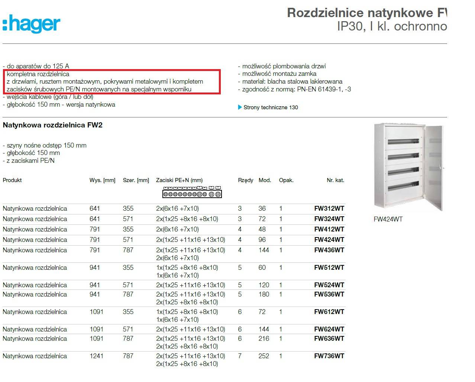The width and height of the screenshot is (475, 382).
Task: Click catalog number FW412WT
Action: [329, 229]
